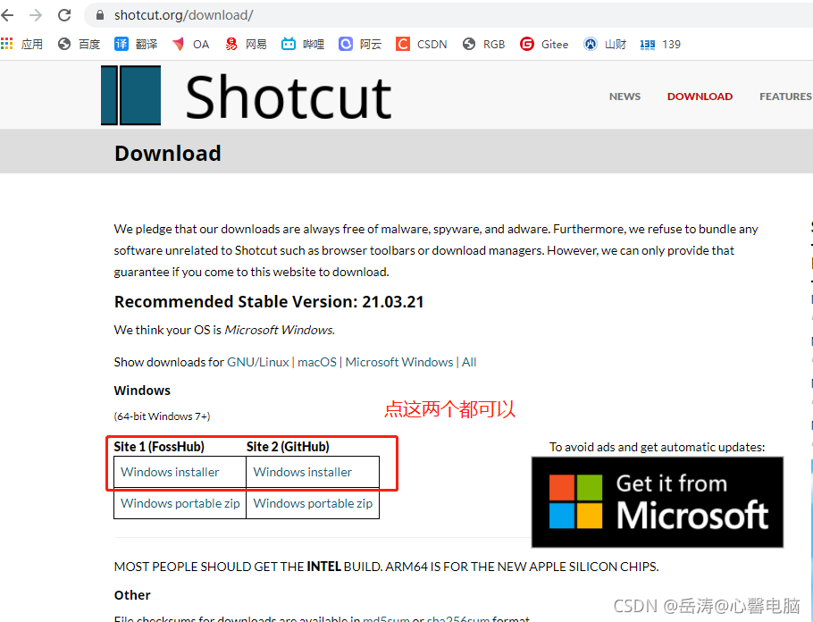Image resolution: width=813 pixels, height=622 pixels.
Task: Download FossHub Windows portable zip
Action: (180, 503)
